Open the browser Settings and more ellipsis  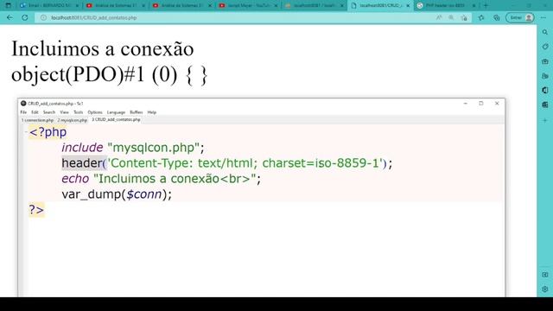click(543, 17)
